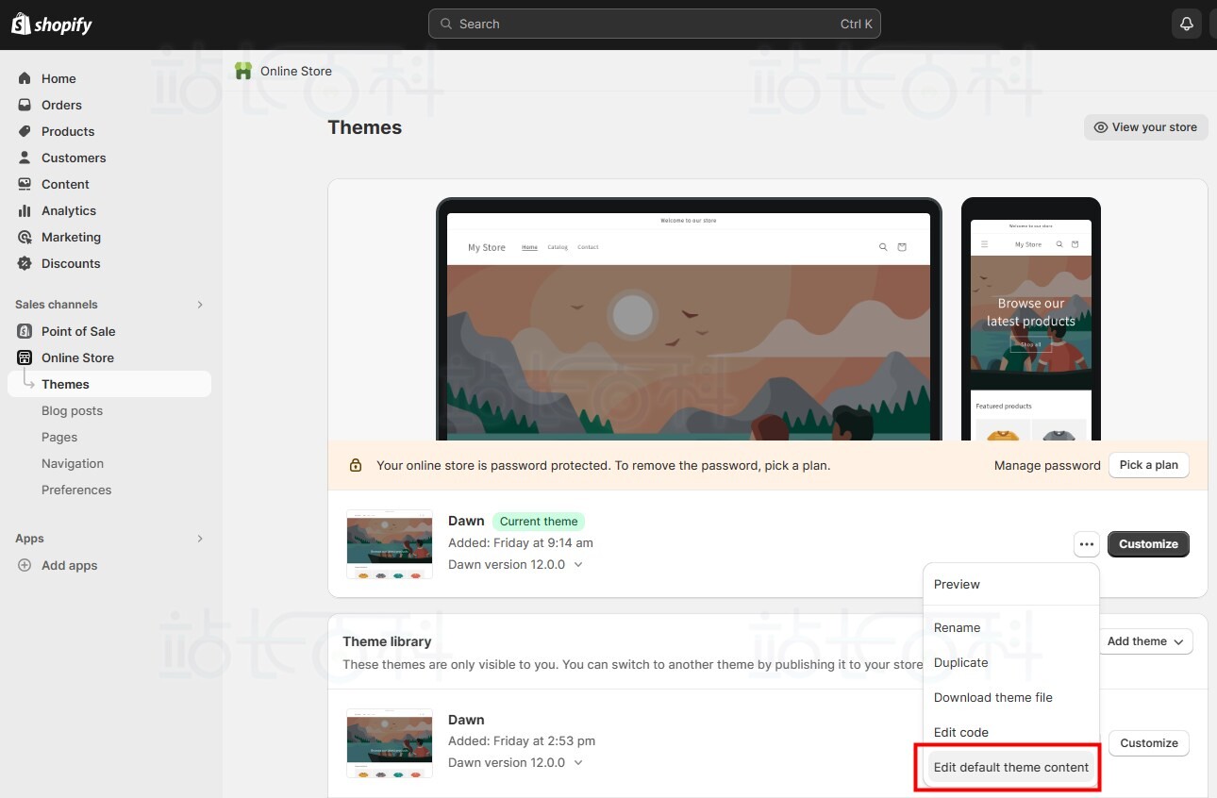Click the desktop theme preview image
The height and width of the screenshot is (798, 1217).
coord(689,319)
